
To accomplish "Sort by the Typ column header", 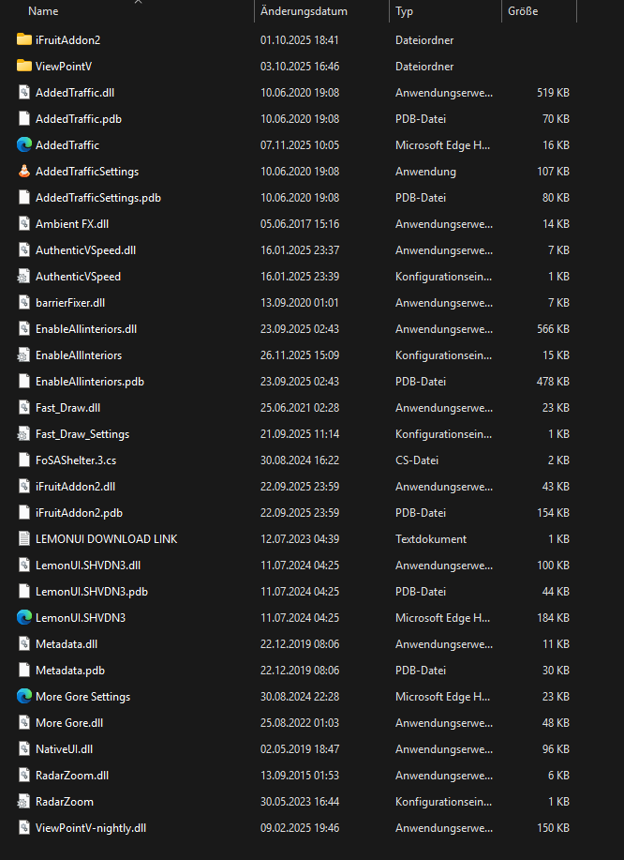I will 405,11.
